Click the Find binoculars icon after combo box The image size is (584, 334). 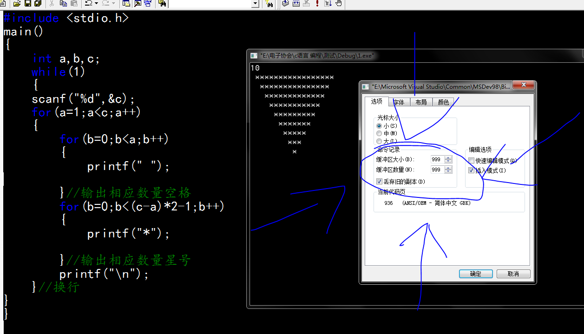pos(269,4)
